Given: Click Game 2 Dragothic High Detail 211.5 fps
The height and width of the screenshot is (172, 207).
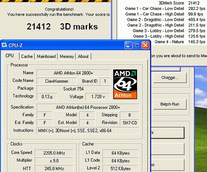Looking at the screenshot, I should point(166,25).
